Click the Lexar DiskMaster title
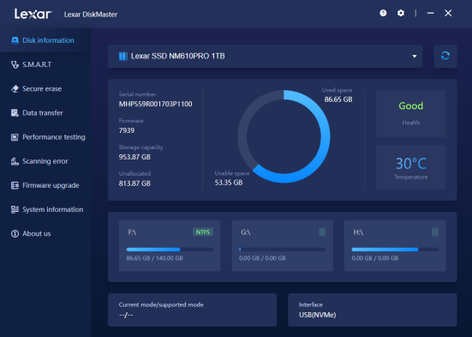Viewport: 472px width, 337px height. click(91, 15)
